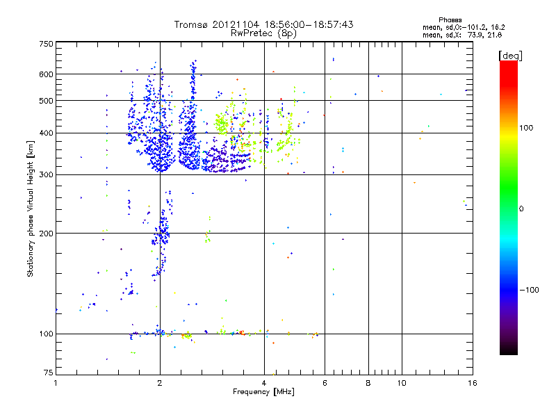
Task: Select 'mean, sd,O:-101.2, 16.2' statistic line
Action: [464, 27]
